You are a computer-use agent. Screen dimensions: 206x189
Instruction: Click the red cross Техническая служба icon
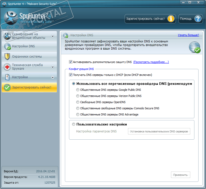[7, 67]
